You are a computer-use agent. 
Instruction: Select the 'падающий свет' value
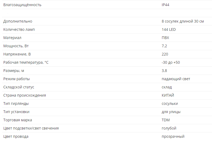(x=176, y=79)
